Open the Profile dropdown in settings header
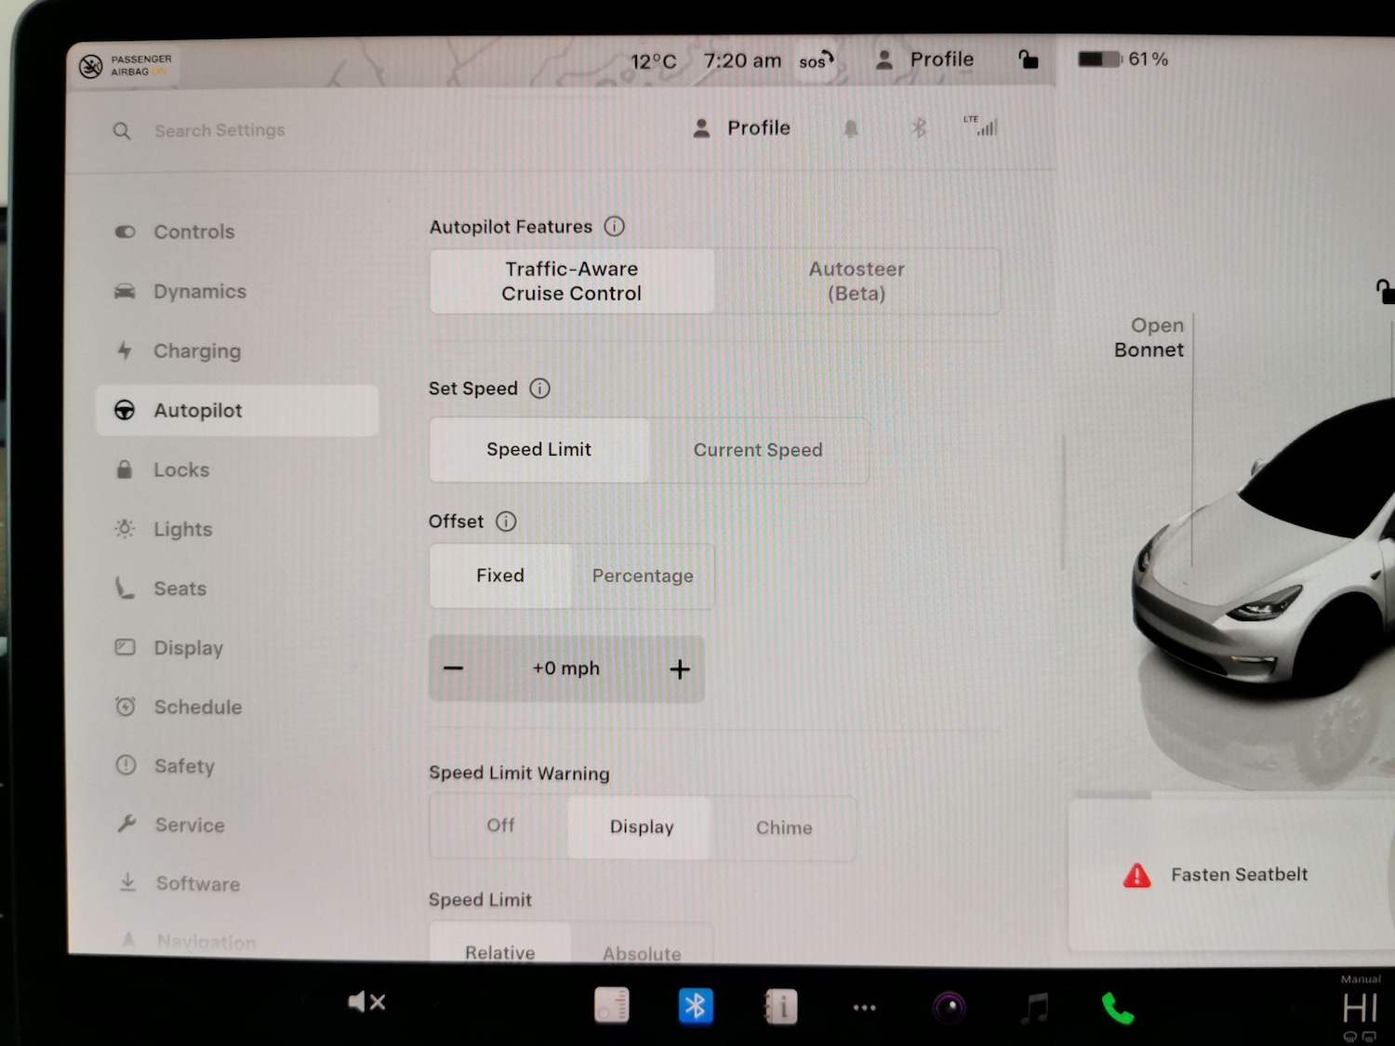 tap(742, 128)
